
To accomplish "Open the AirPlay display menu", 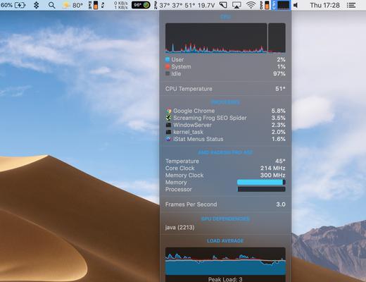I will coord(236,5).
